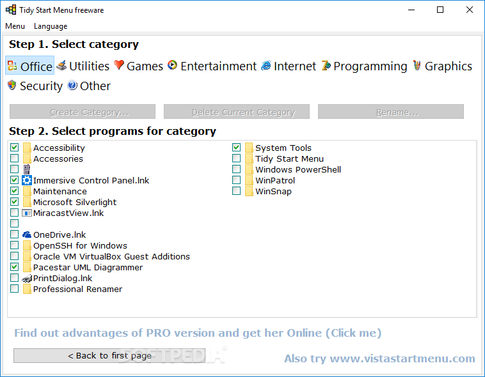Select the Other category label

(95, 86)
